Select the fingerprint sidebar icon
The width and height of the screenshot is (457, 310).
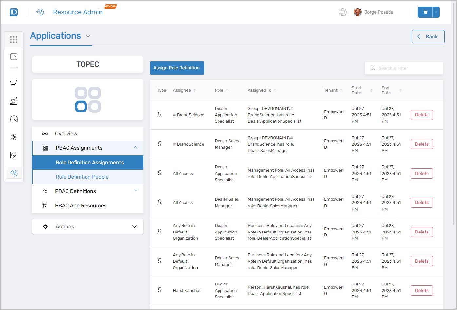14,137
